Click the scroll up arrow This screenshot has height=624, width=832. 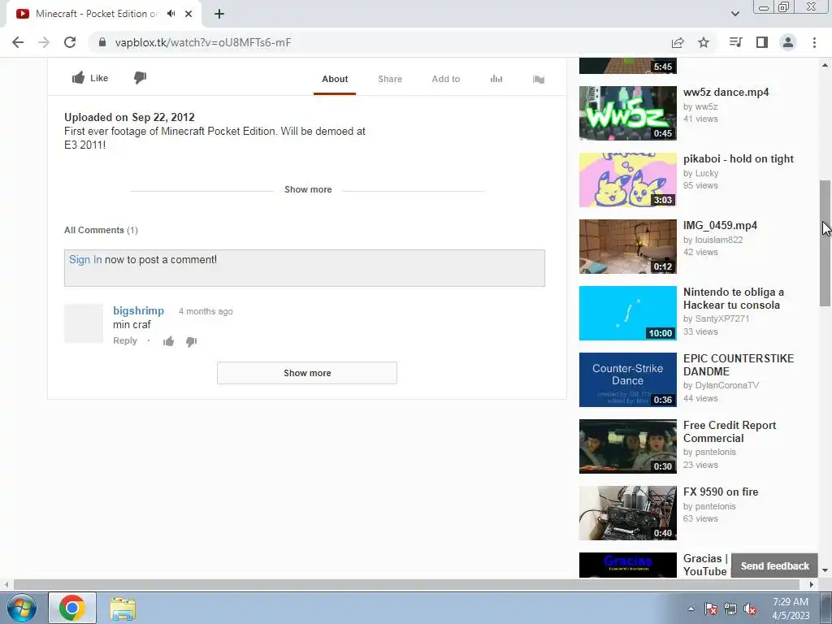tap(825, 65)
